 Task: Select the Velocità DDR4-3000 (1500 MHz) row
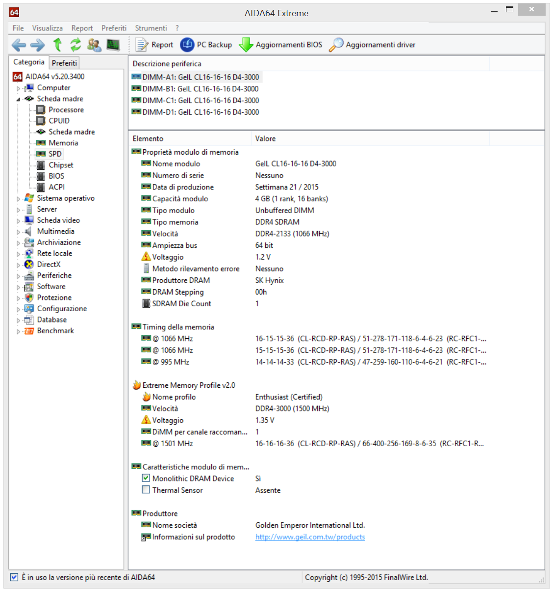(336, 409)
